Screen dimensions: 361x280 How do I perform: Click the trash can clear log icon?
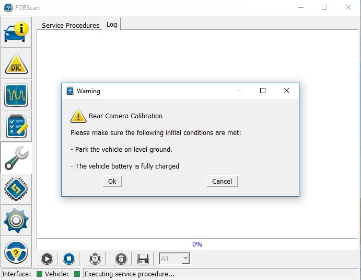click(x=121, y=259)
